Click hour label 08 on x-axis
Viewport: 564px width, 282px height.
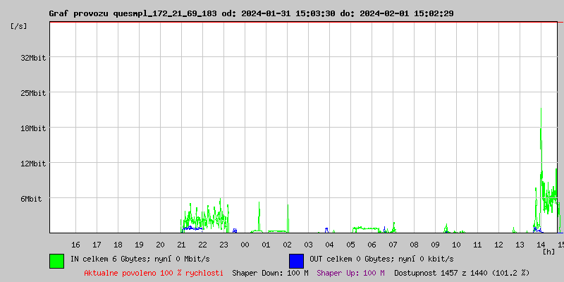point(414,245)
